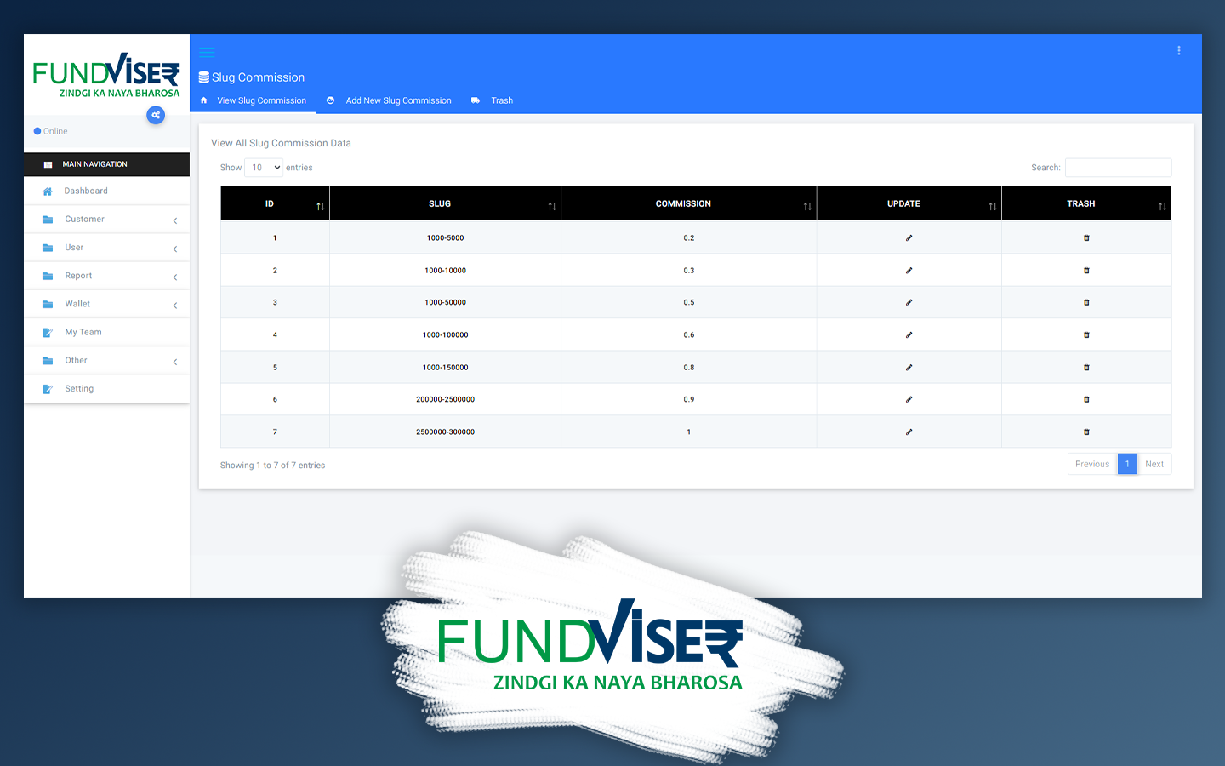Click the hamburger menu icon in header

(x=207, y=52)
